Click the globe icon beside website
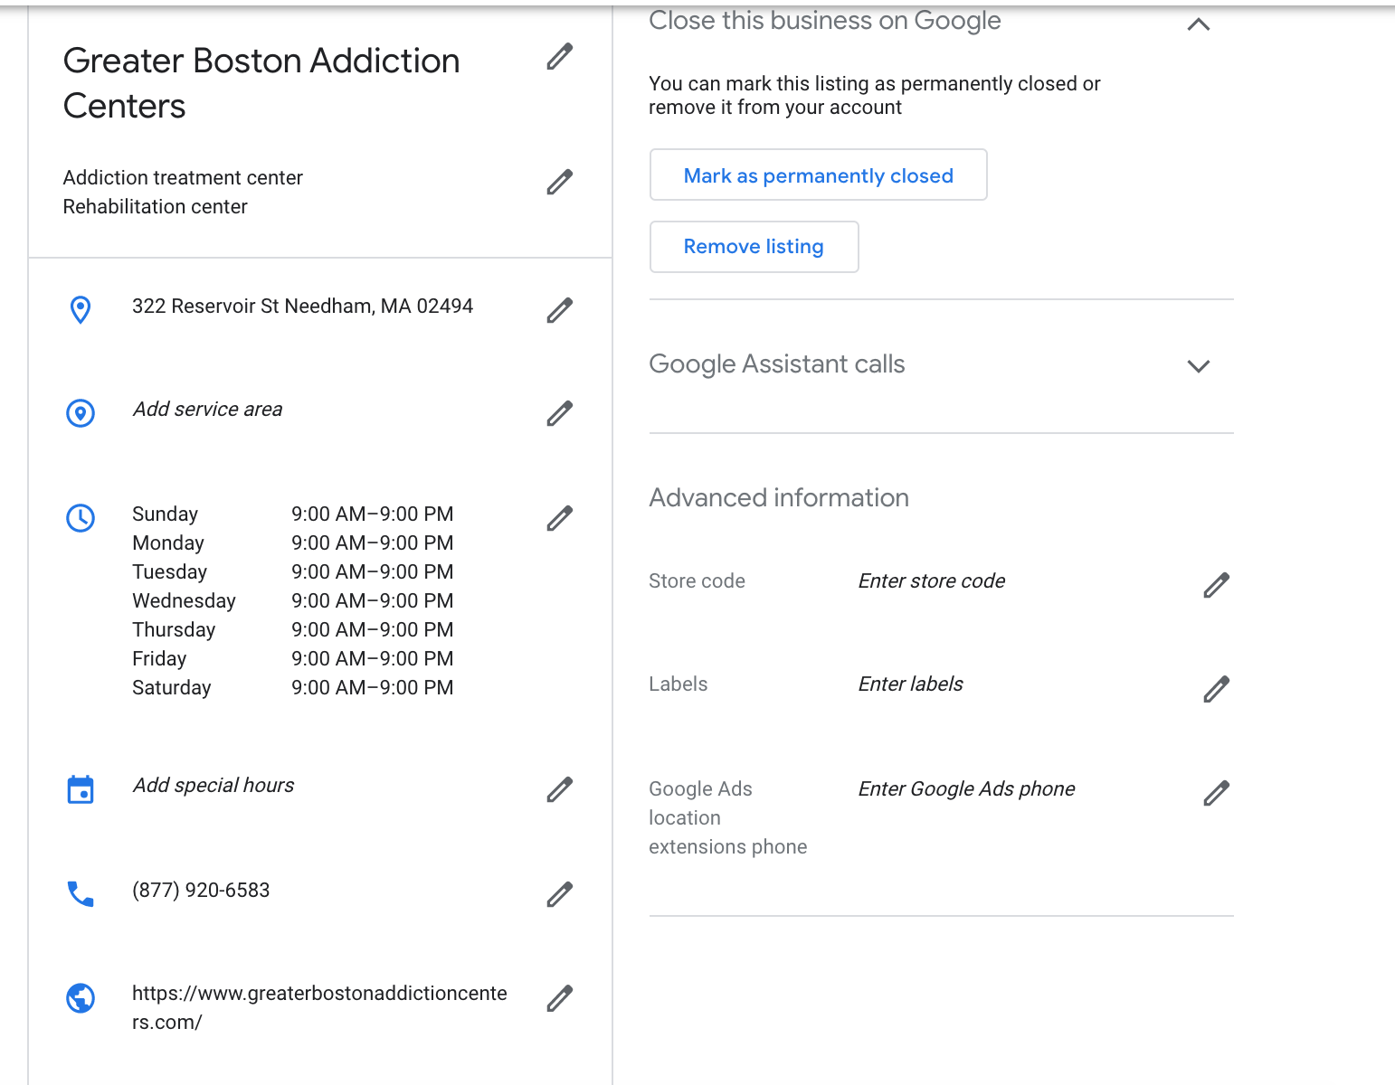This screenshot has height=1085, width=1395. 81,998
